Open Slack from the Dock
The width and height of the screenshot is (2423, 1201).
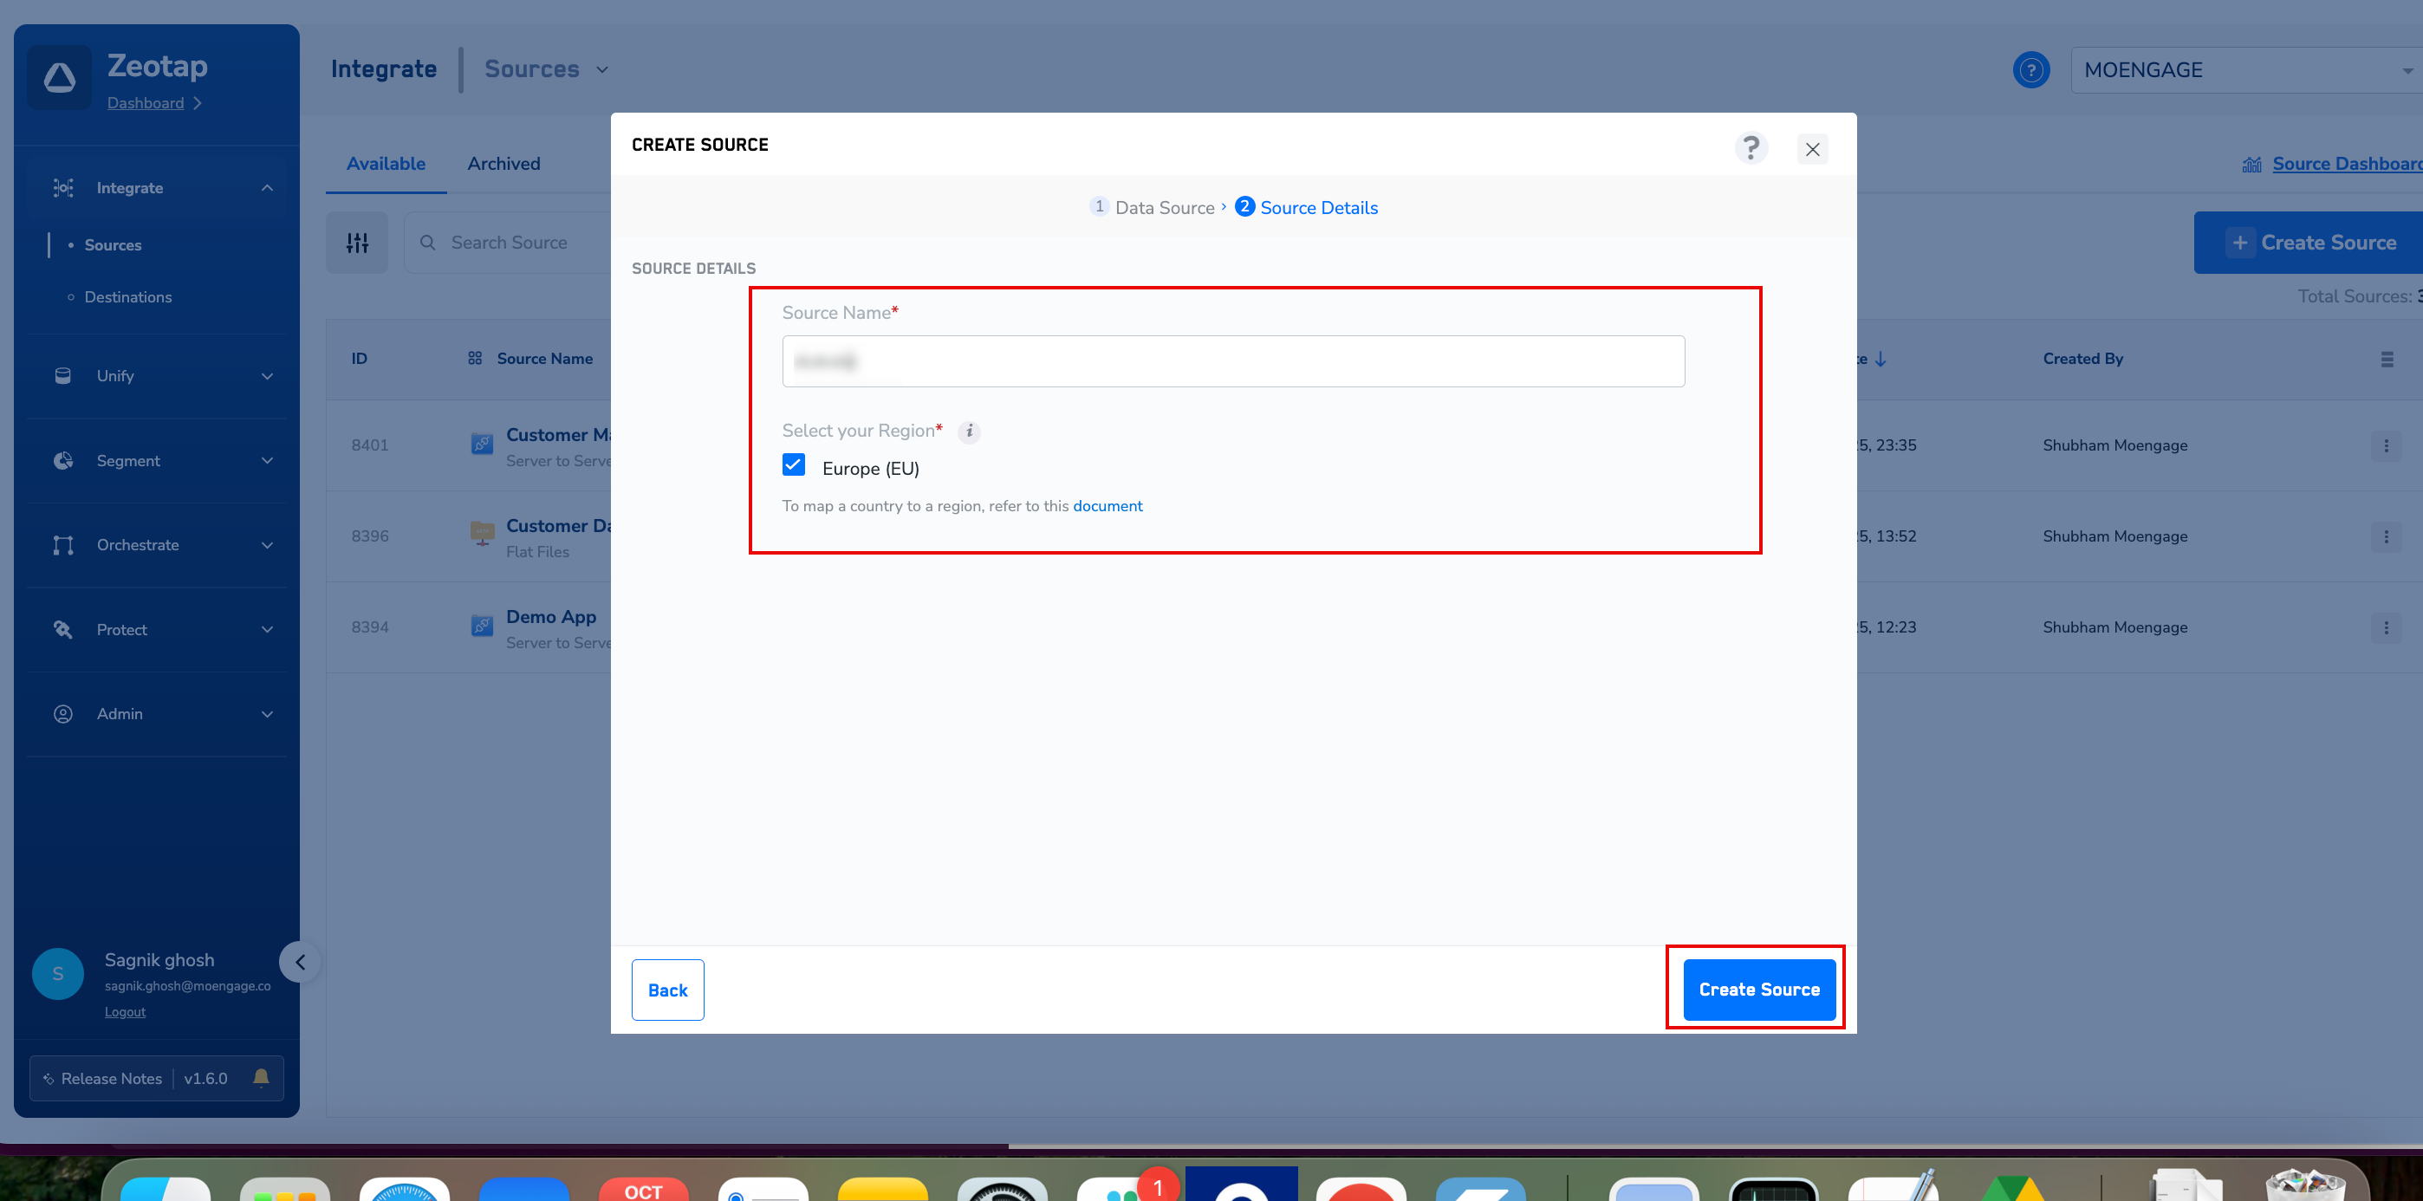click(1122, 1188)
